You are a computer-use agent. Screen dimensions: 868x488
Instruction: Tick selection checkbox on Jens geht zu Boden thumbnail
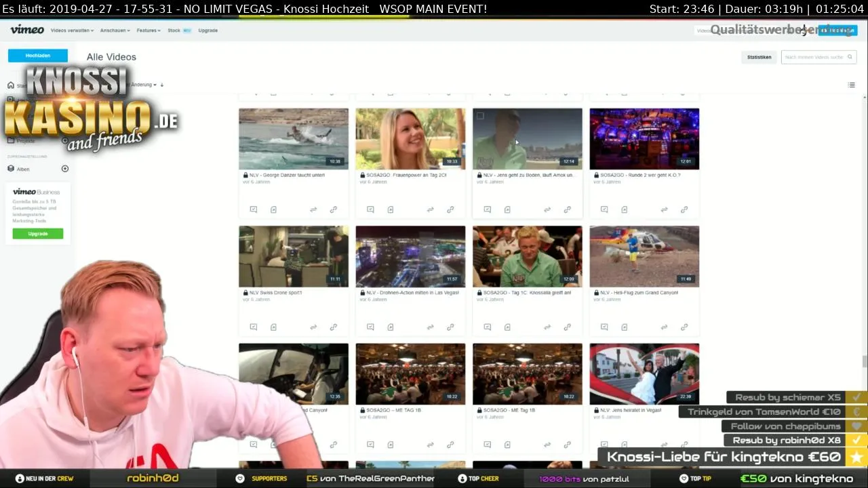point(480,116)
